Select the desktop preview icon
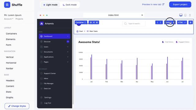 coord(181,15)
